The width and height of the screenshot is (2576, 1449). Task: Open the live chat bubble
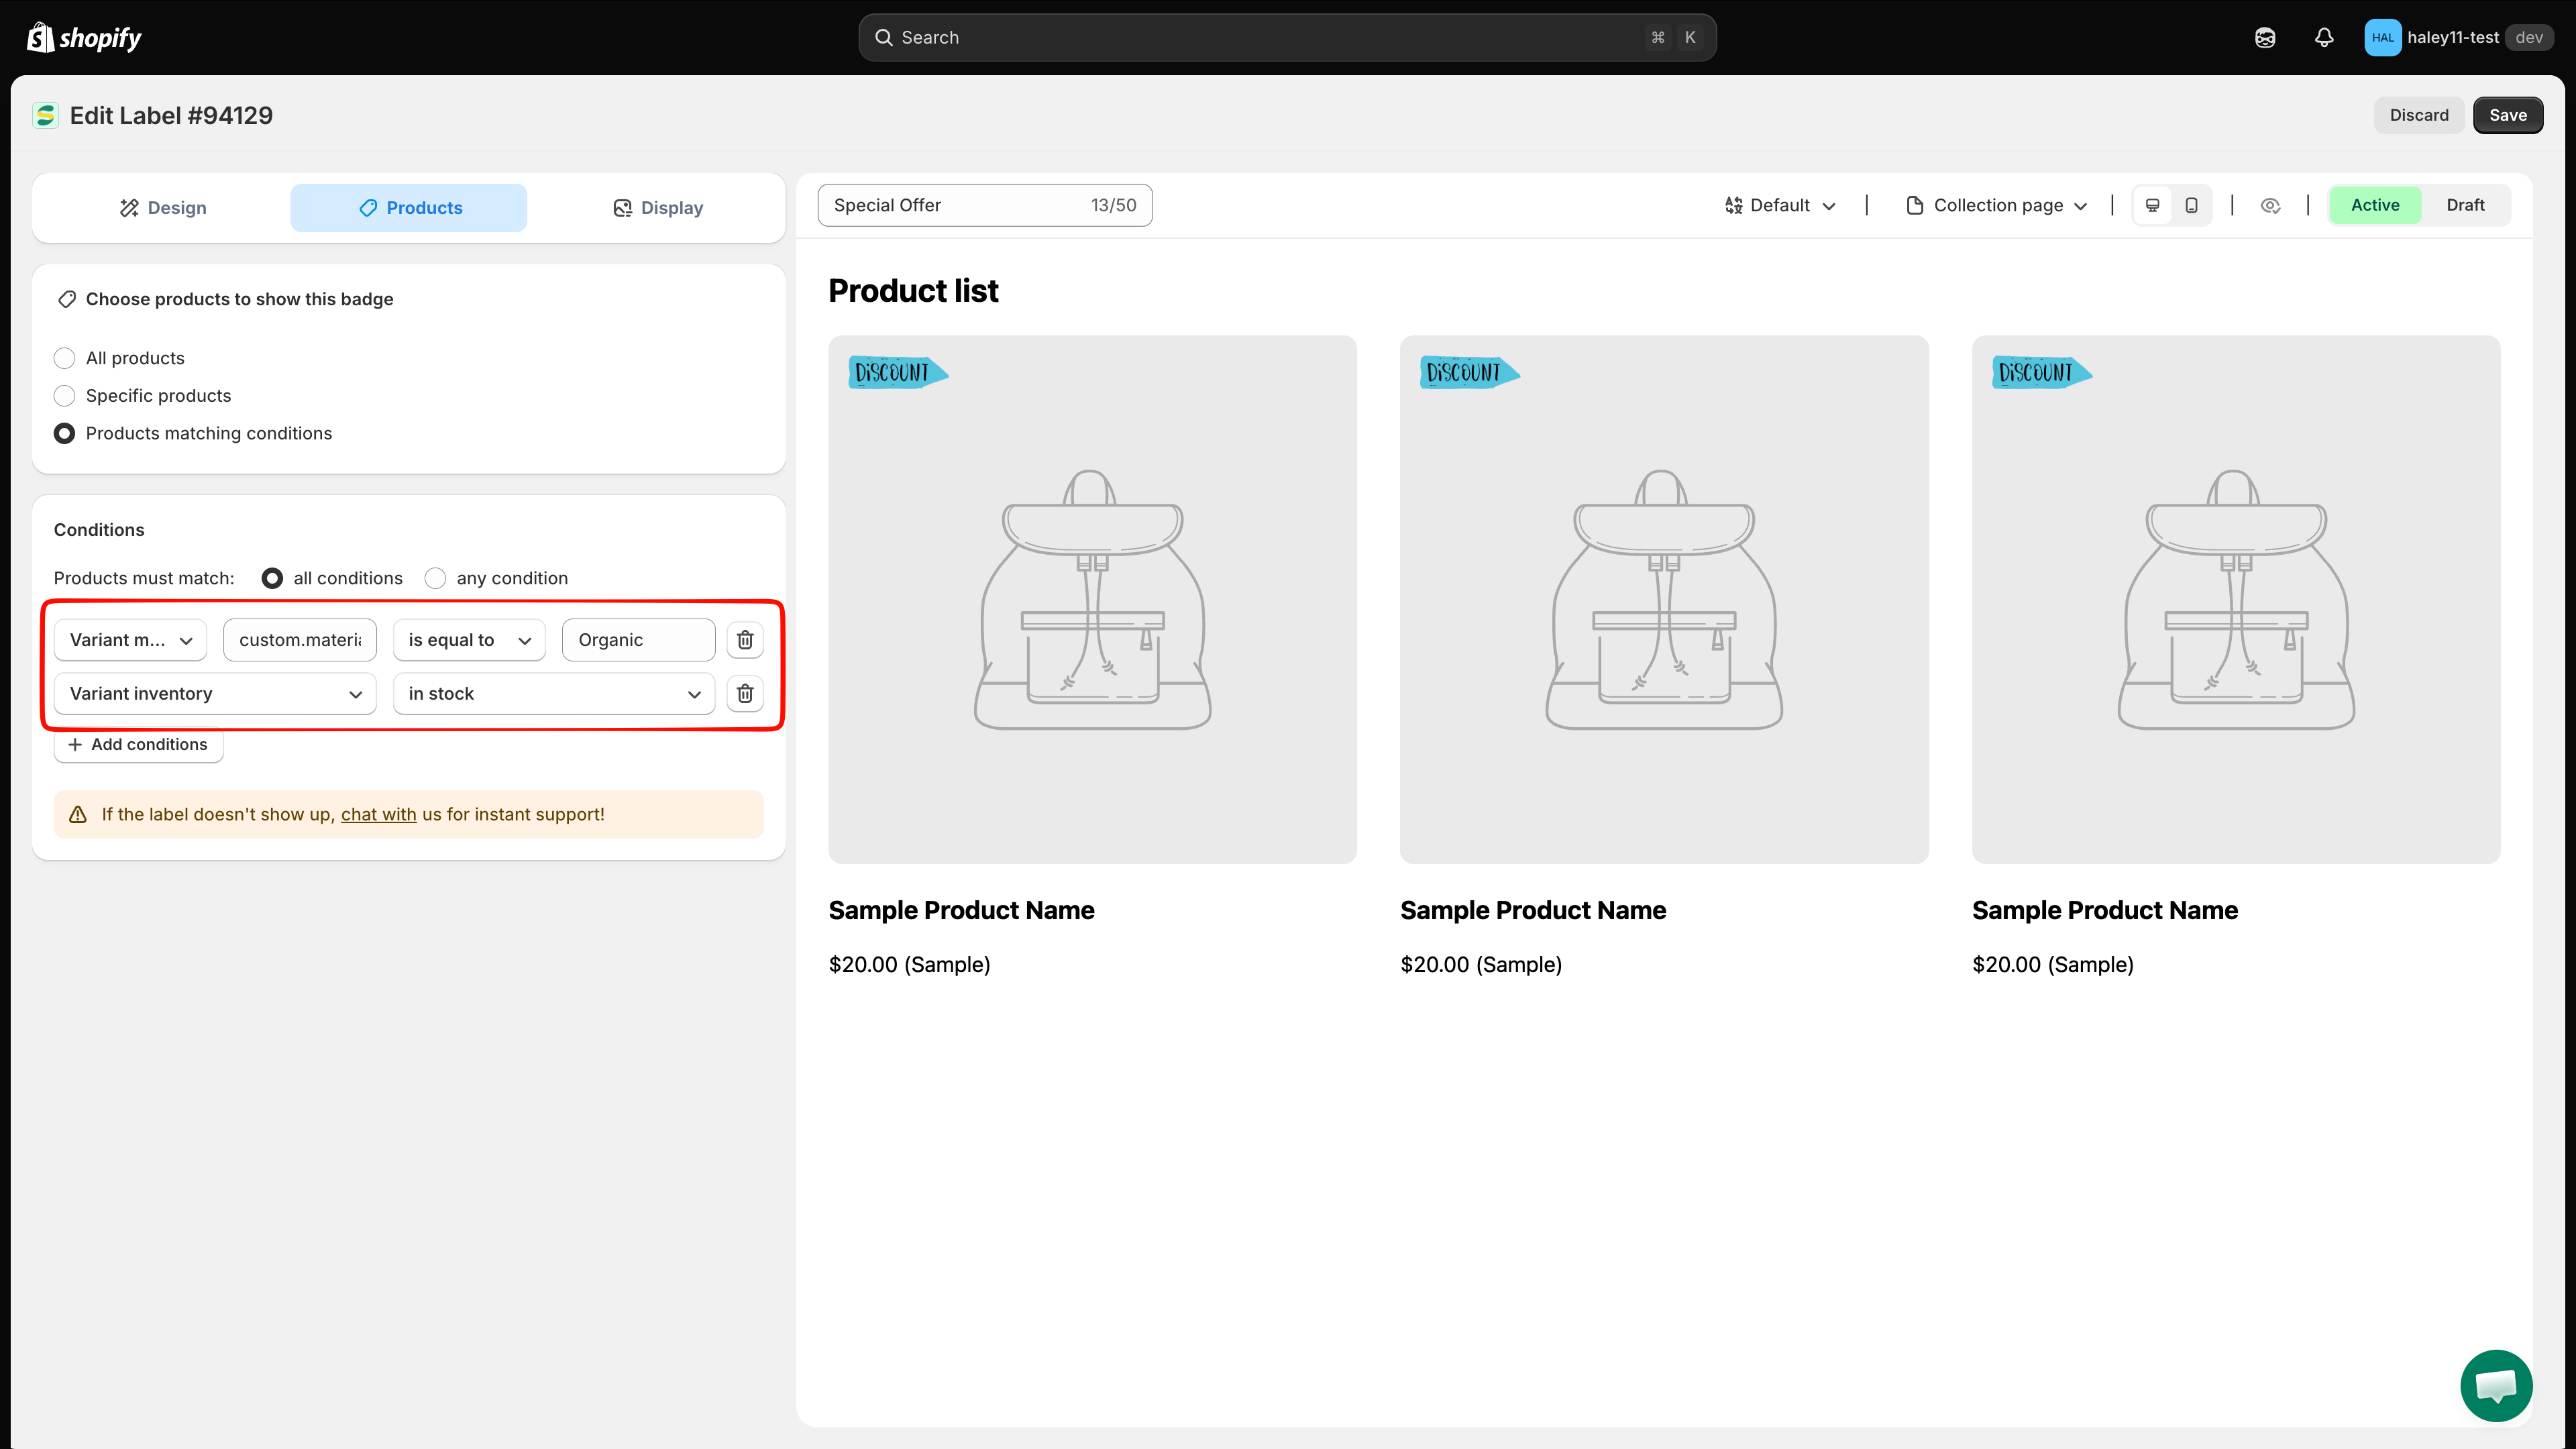tap(2496, 1385)
